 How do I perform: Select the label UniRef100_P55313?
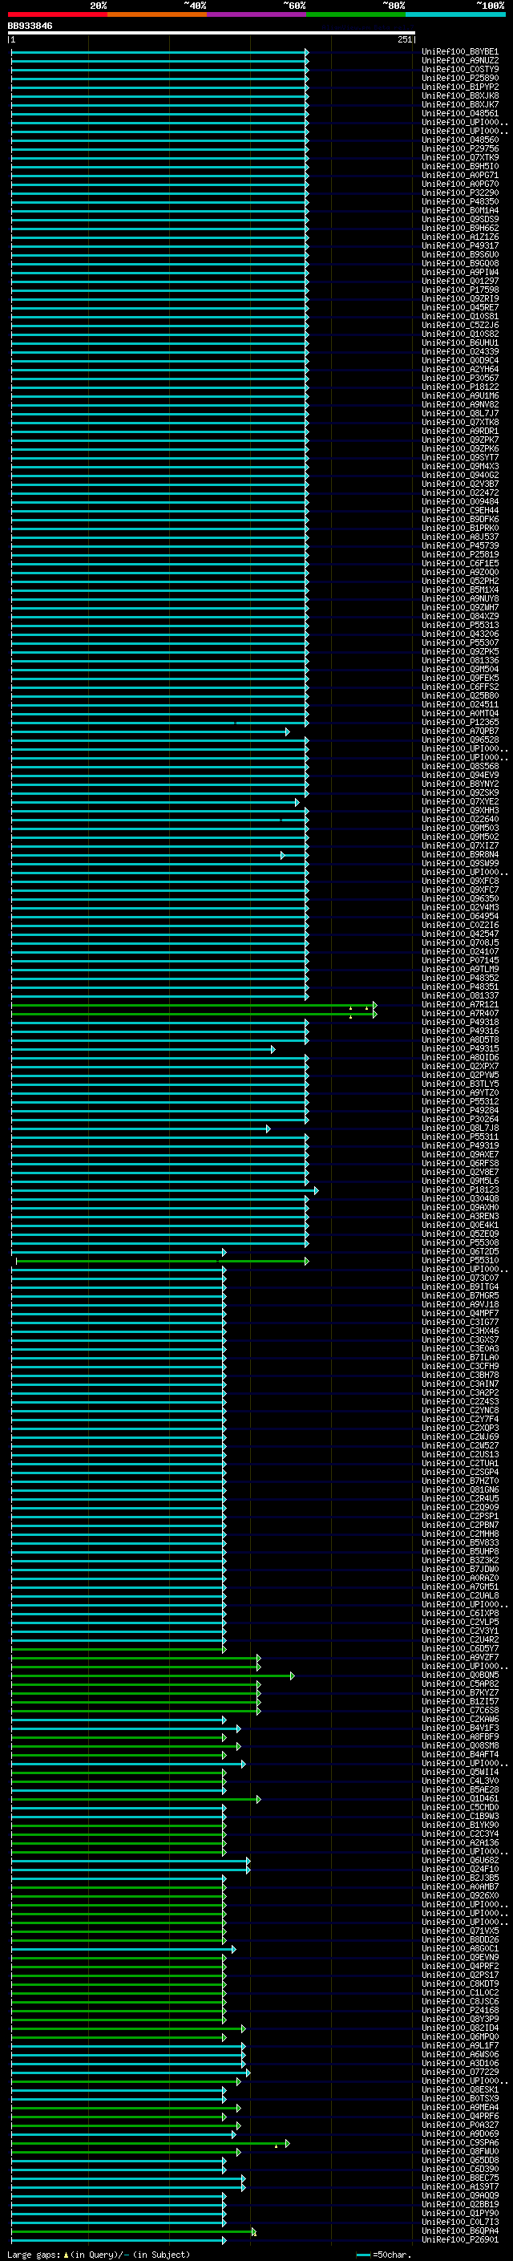pos(460,625)
